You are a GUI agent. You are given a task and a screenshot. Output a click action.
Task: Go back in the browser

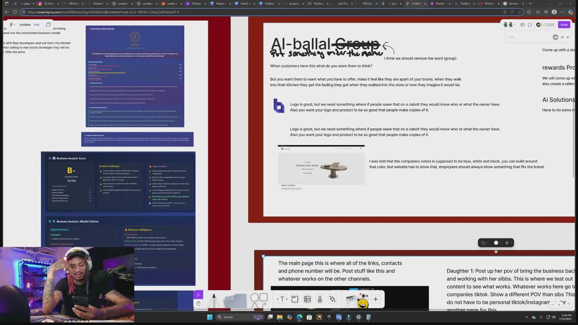click(x=6, y=12)
